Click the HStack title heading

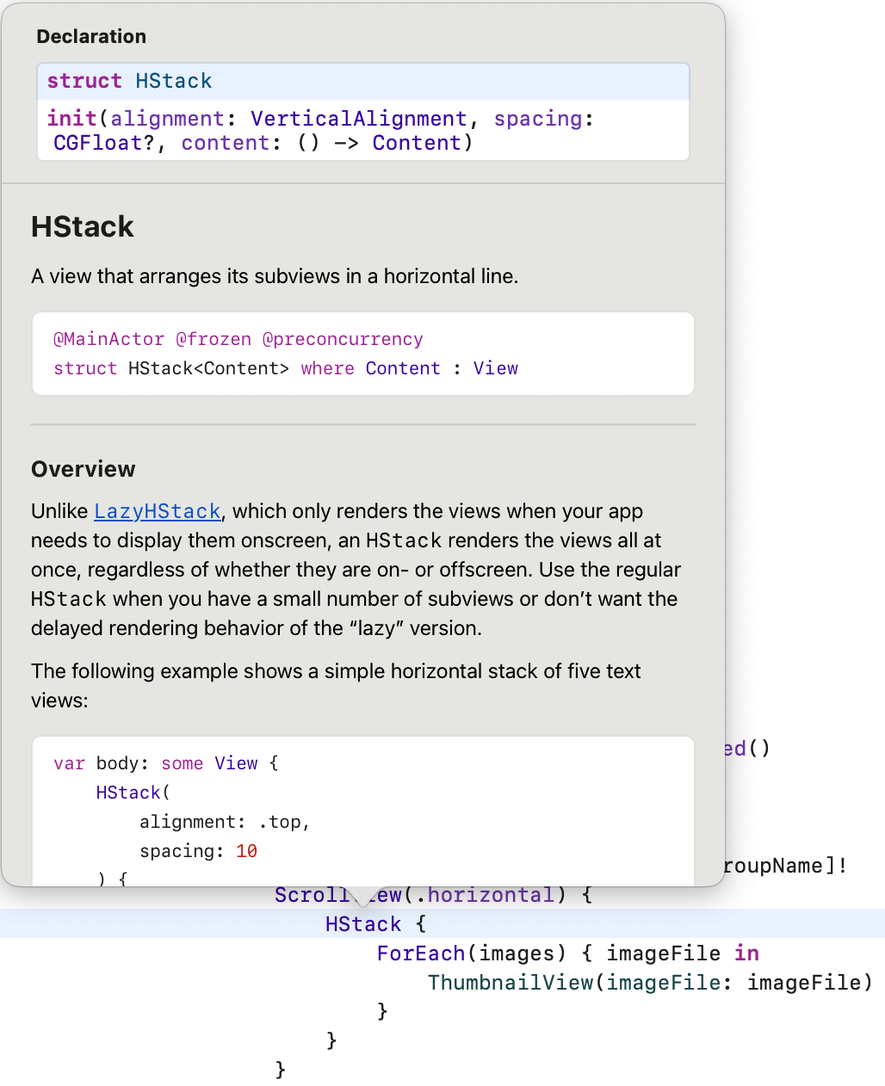pyautogui.click(x=83, y=227)
